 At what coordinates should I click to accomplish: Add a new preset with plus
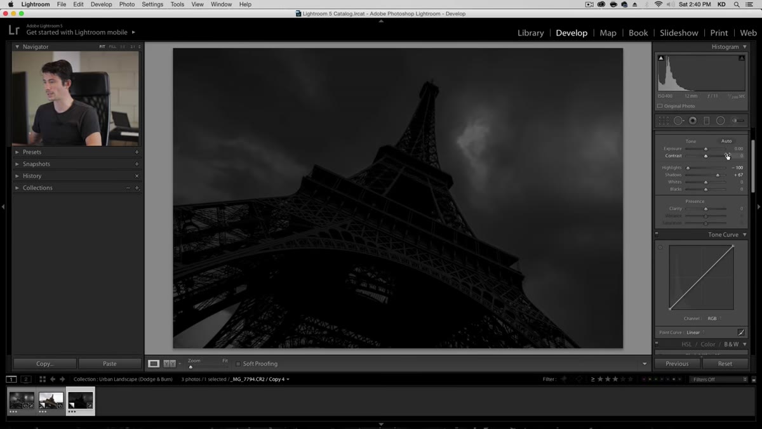tap(137, 152)
